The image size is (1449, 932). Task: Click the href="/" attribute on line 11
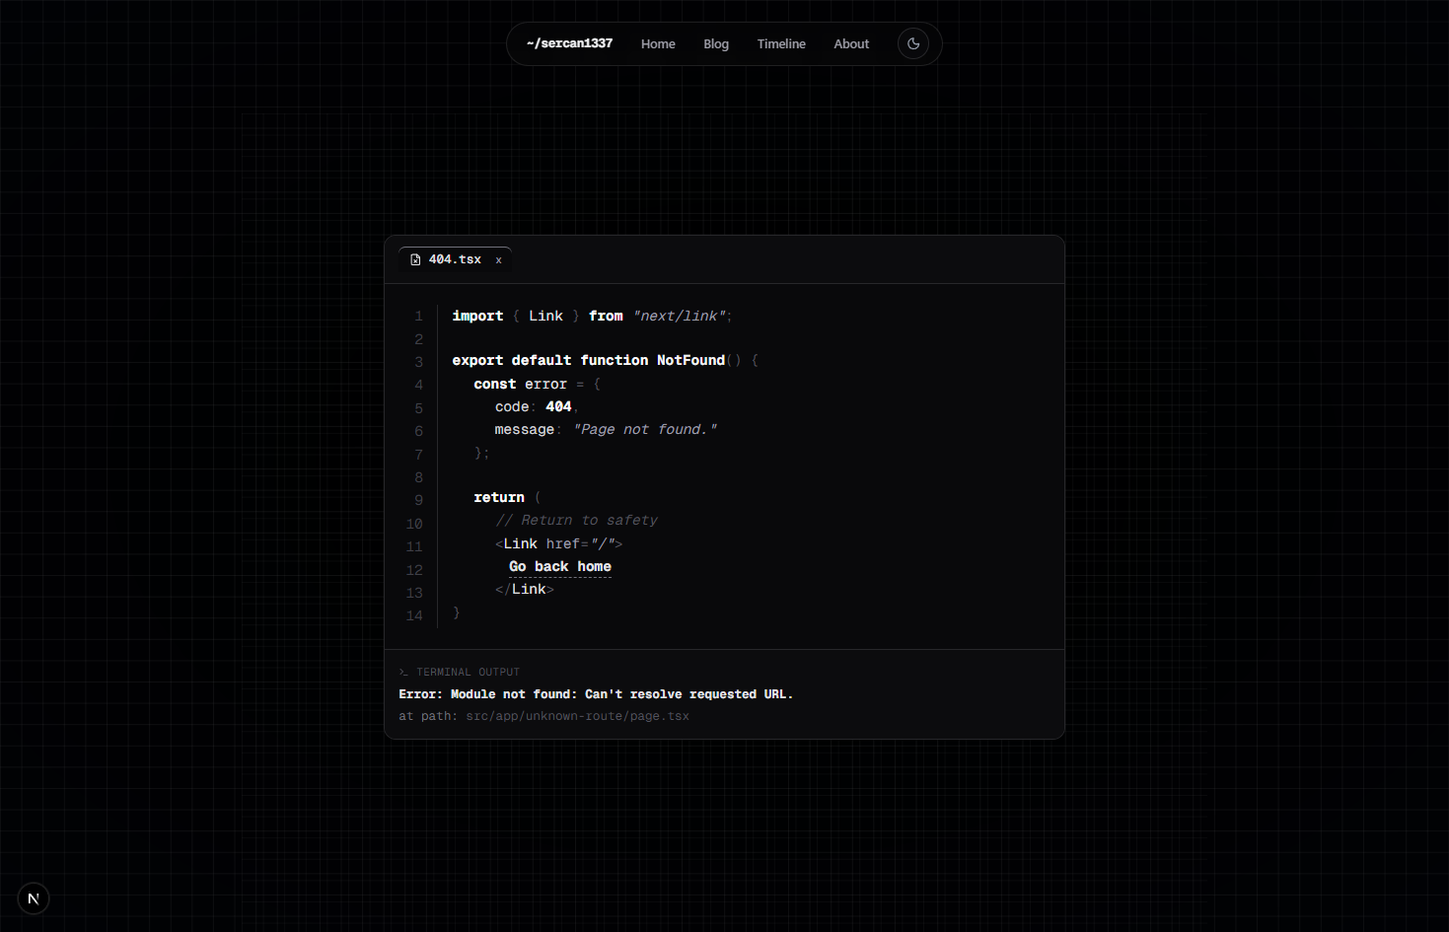click(580, 543)
